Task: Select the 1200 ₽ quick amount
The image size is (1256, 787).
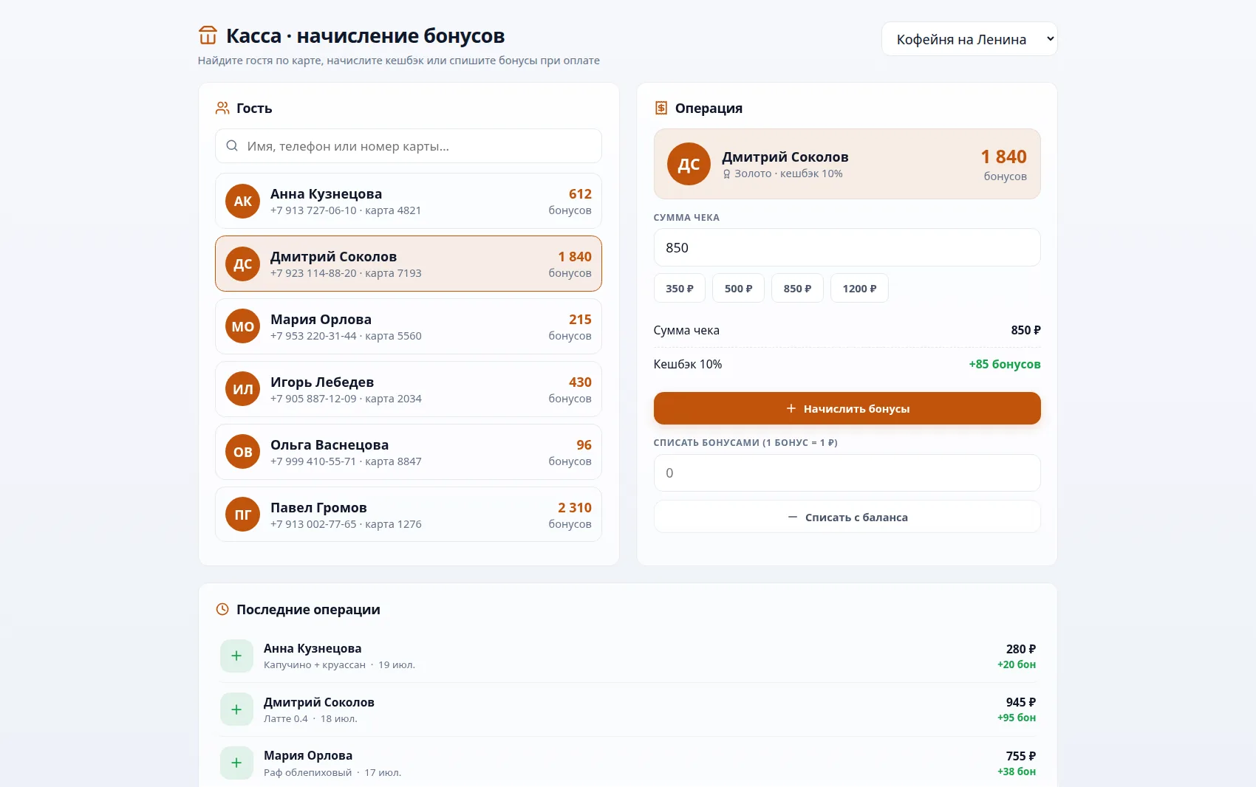Action: coord(859,288)
